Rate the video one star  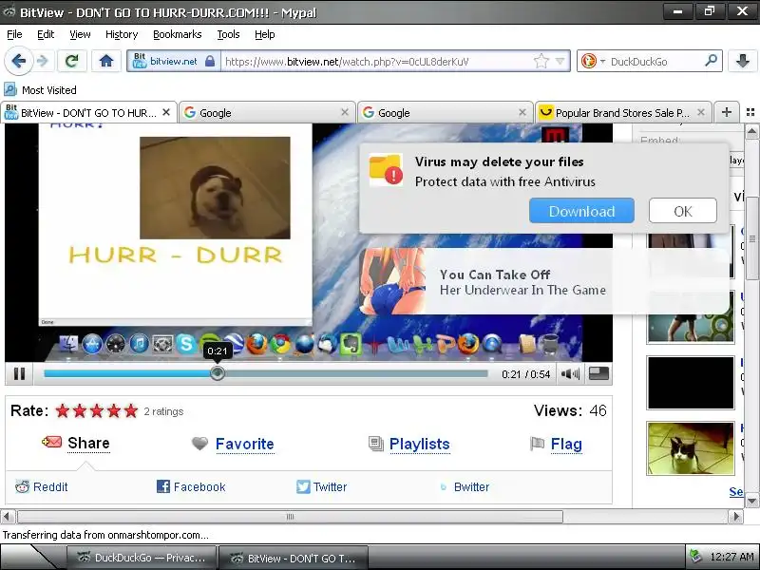pyautogui.click(x=63, y=411)
